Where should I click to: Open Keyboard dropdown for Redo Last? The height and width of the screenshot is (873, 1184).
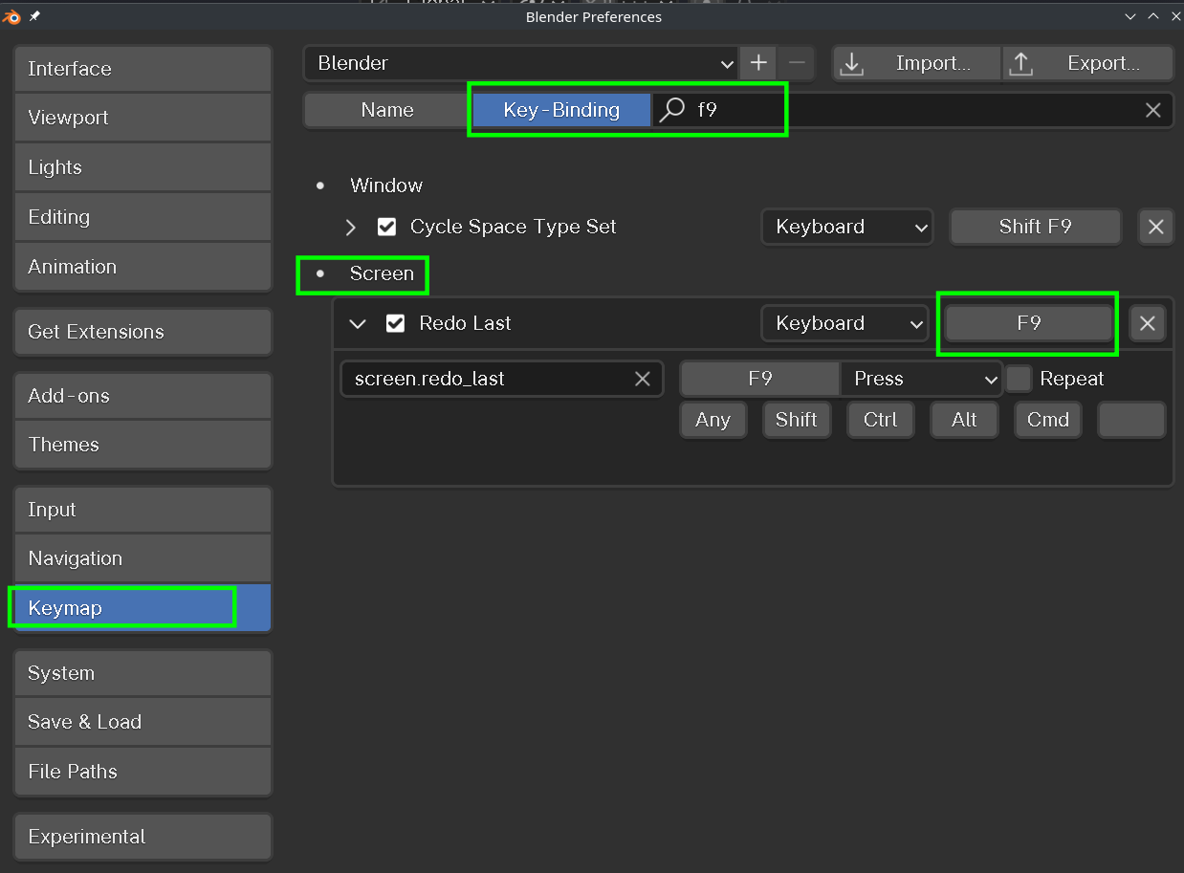click(845, 323)
